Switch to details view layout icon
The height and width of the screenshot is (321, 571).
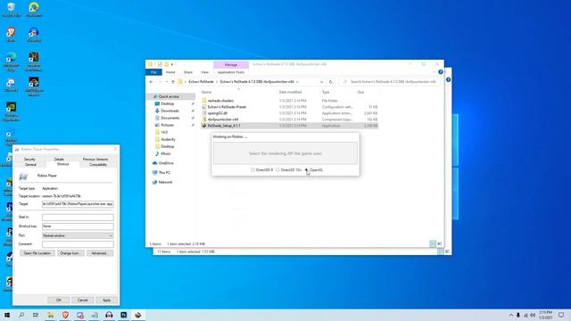[x=433, y=243]
